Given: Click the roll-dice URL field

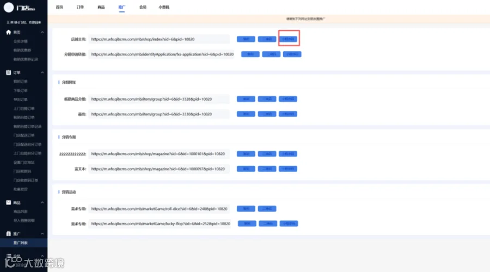Looking at the screenshot, I should [159, 208].
